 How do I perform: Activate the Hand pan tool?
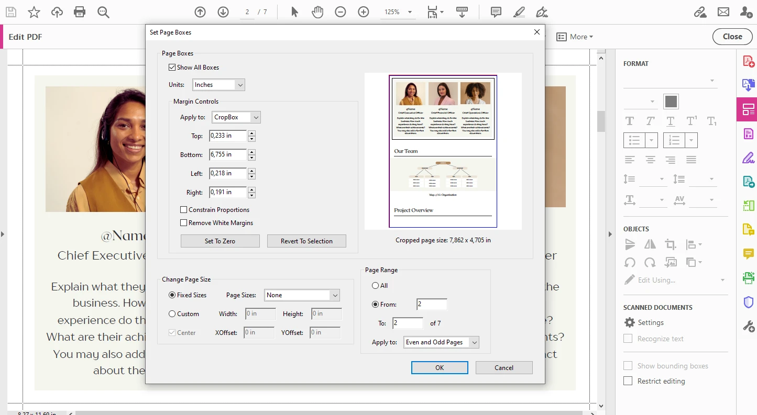(x=317, y=12)
